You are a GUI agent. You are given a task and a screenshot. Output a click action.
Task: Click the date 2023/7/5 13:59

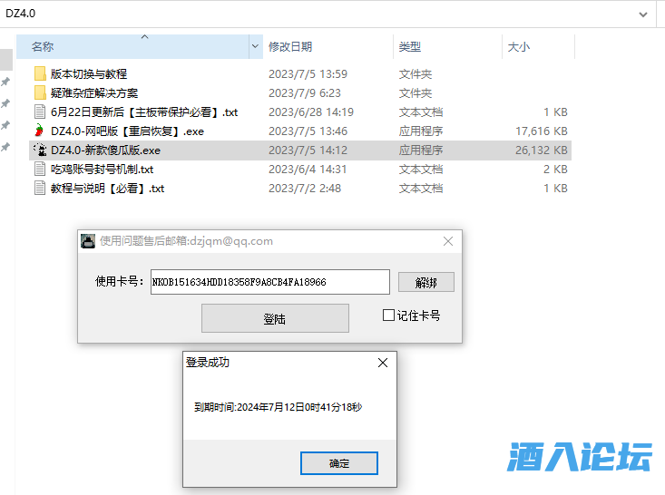click(308, 74)
